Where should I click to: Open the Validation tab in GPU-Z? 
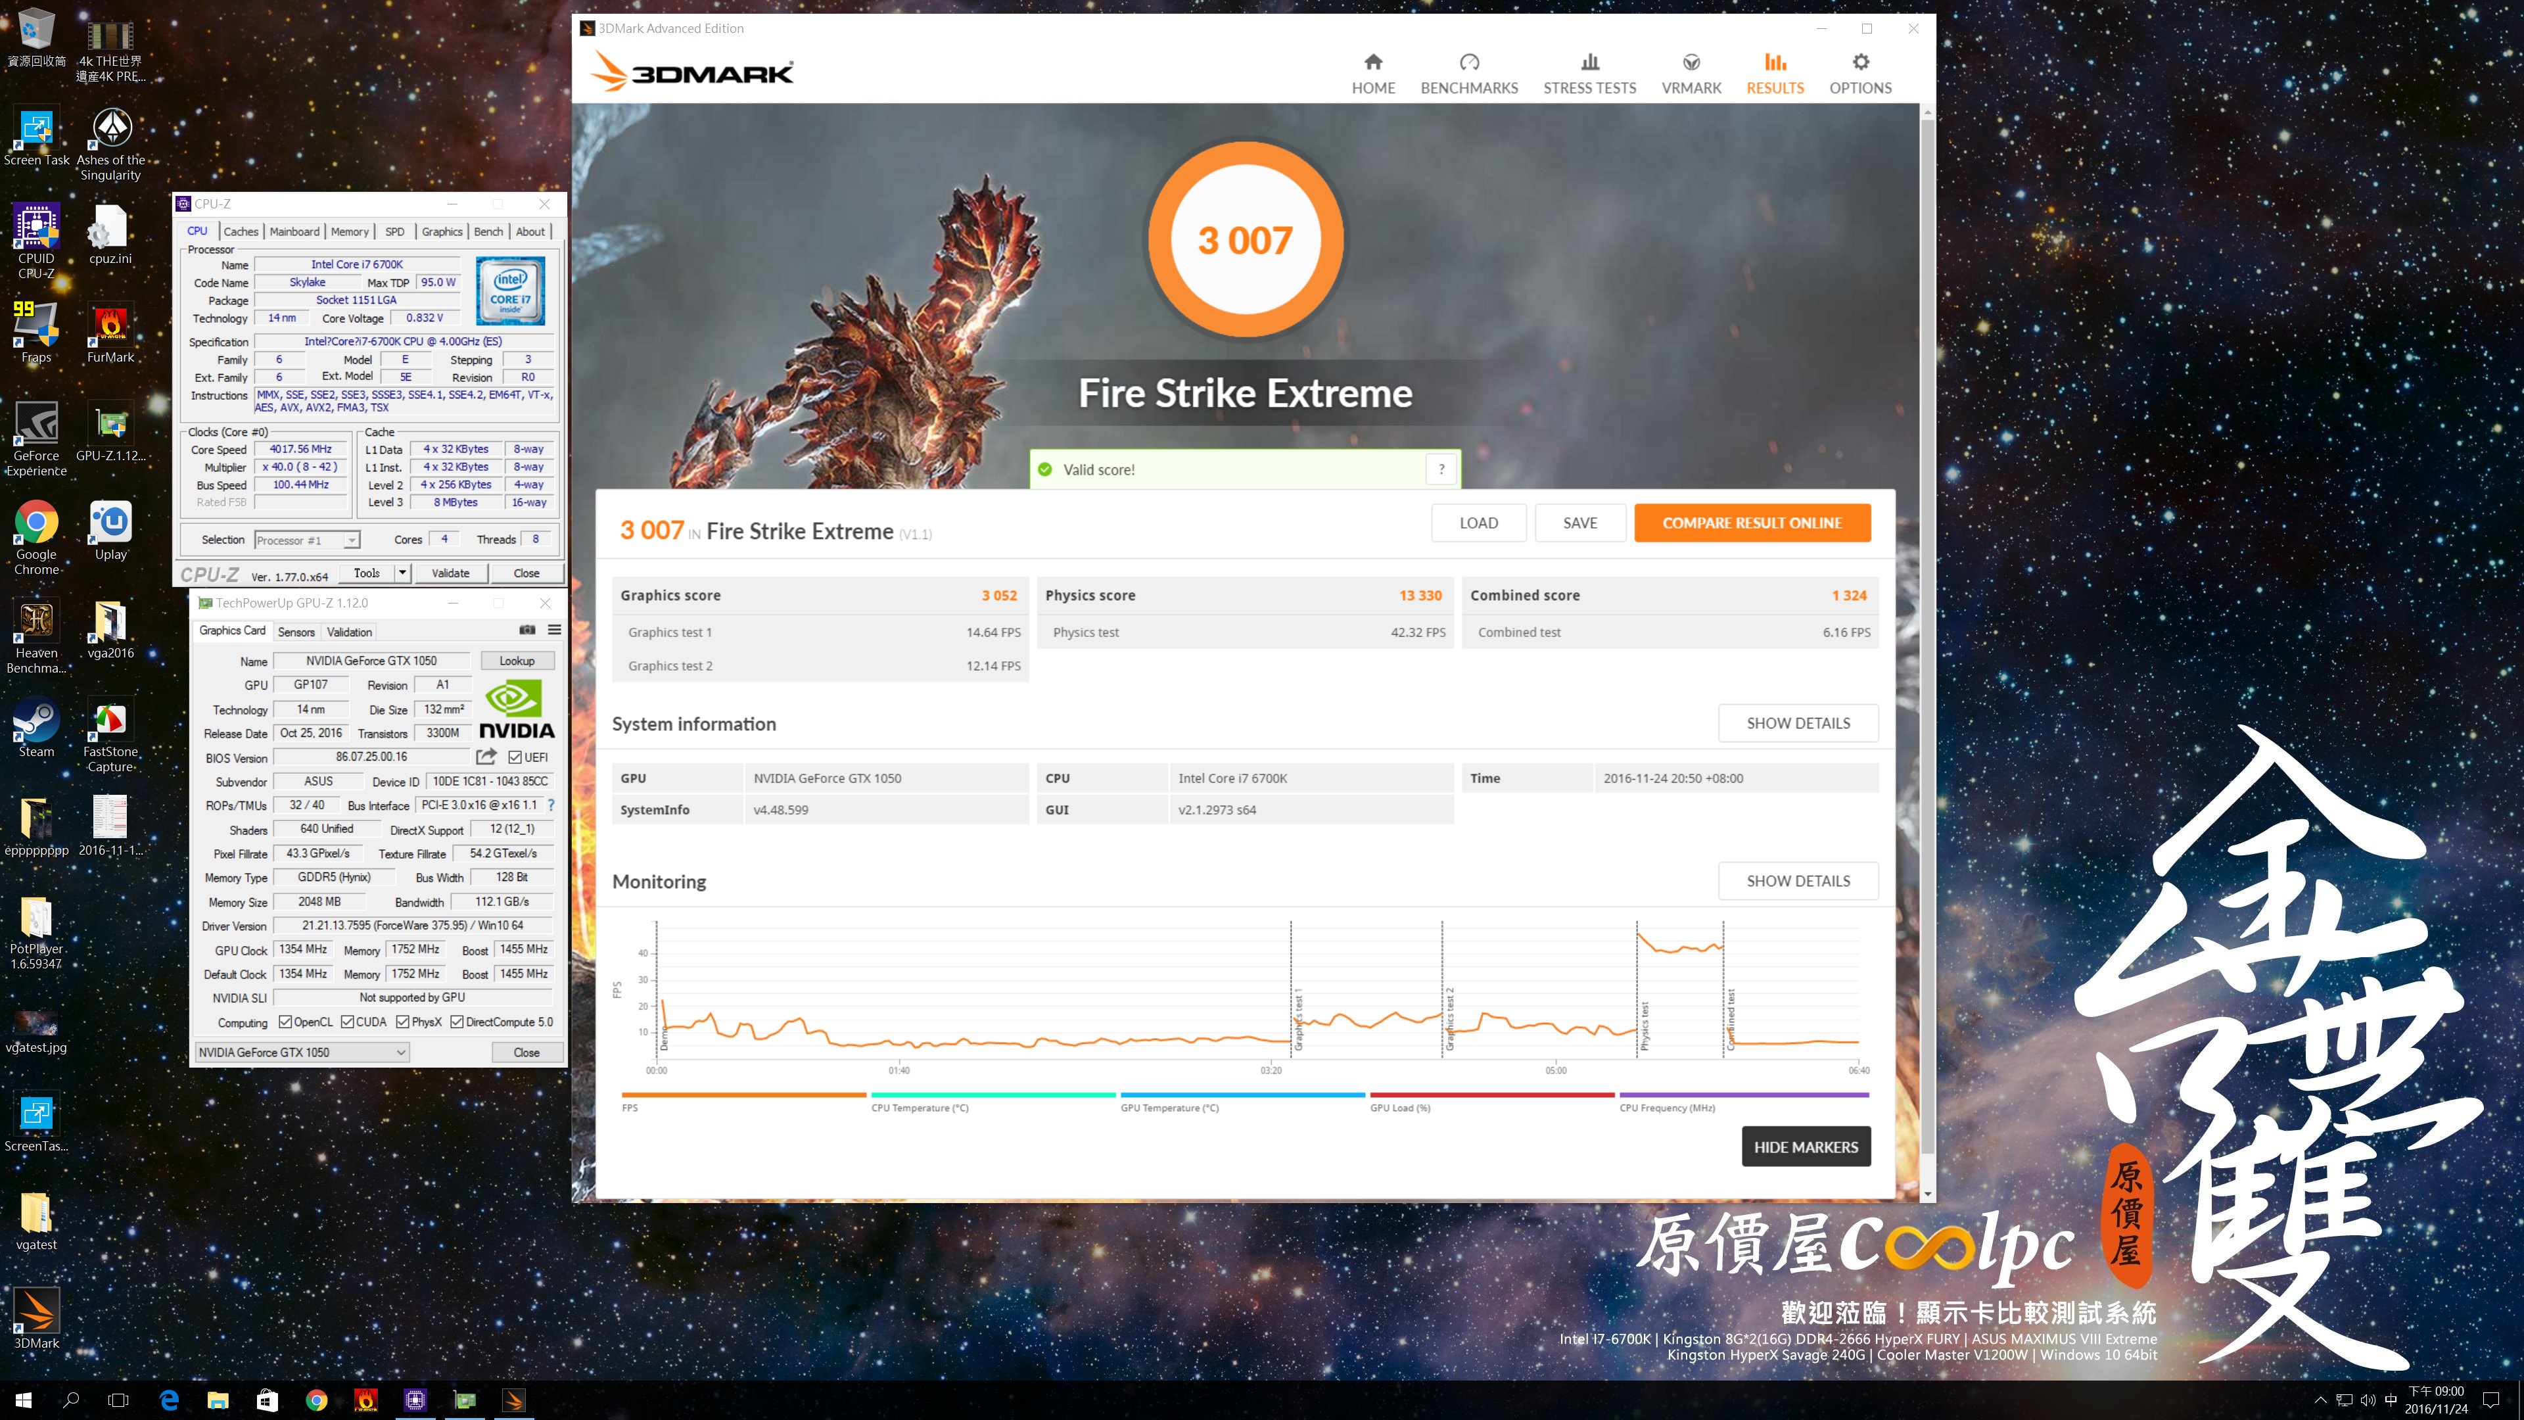(349, 632)
